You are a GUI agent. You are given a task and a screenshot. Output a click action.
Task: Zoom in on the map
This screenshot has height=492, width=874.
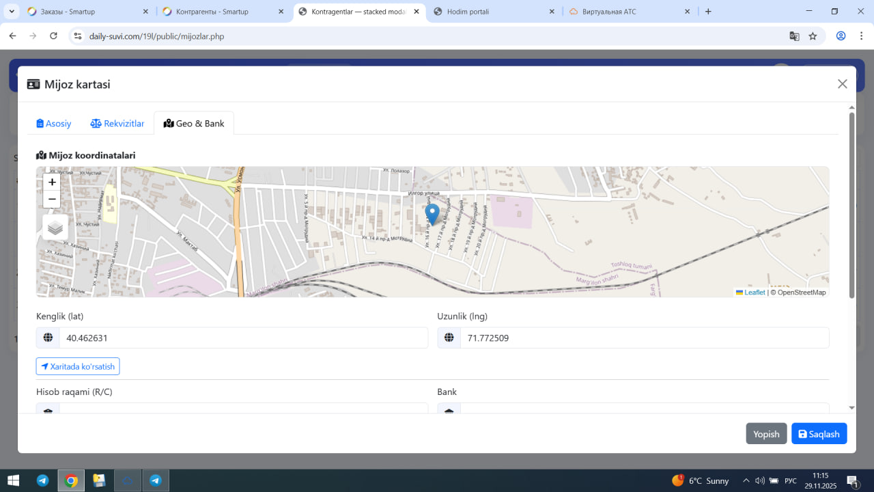click(x=52, y=182)
